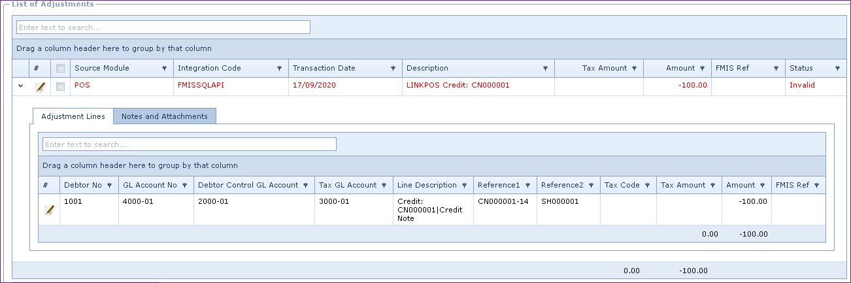Tick the select-all checkbox in header
Image resolution: width=851 pixels, height=283 pixels.
coord(61,69)
